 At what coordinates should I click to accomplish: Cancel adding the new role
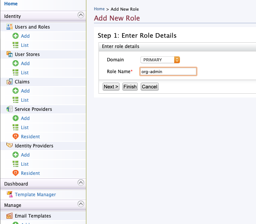tap(149, 86)
